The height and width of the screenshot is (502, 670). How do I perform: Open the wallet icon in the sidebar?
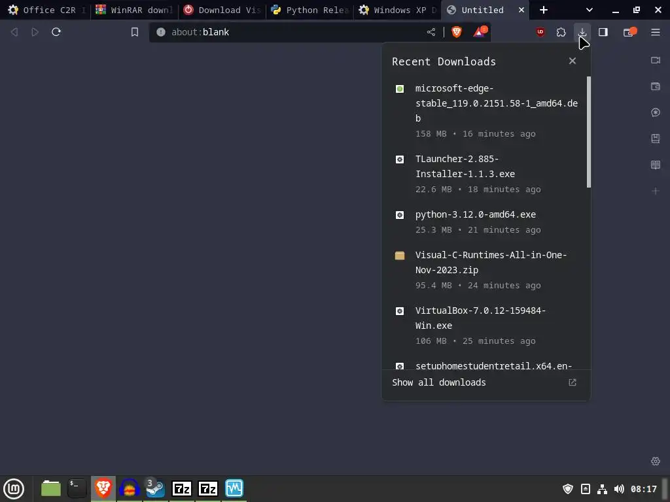tap(656, 86)
